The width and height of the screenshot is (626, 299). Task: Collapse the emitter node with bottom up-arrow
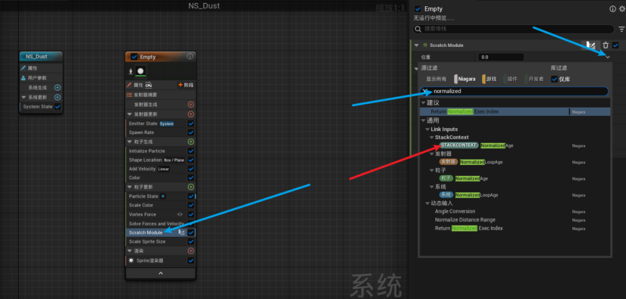(161, 273)
